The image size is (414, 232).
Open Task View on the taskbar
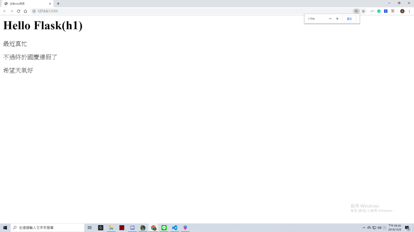point(90,228)
